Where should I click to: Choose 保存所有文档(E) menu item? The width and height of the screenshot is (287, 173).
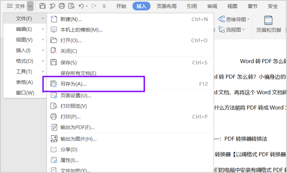point(130,73)
